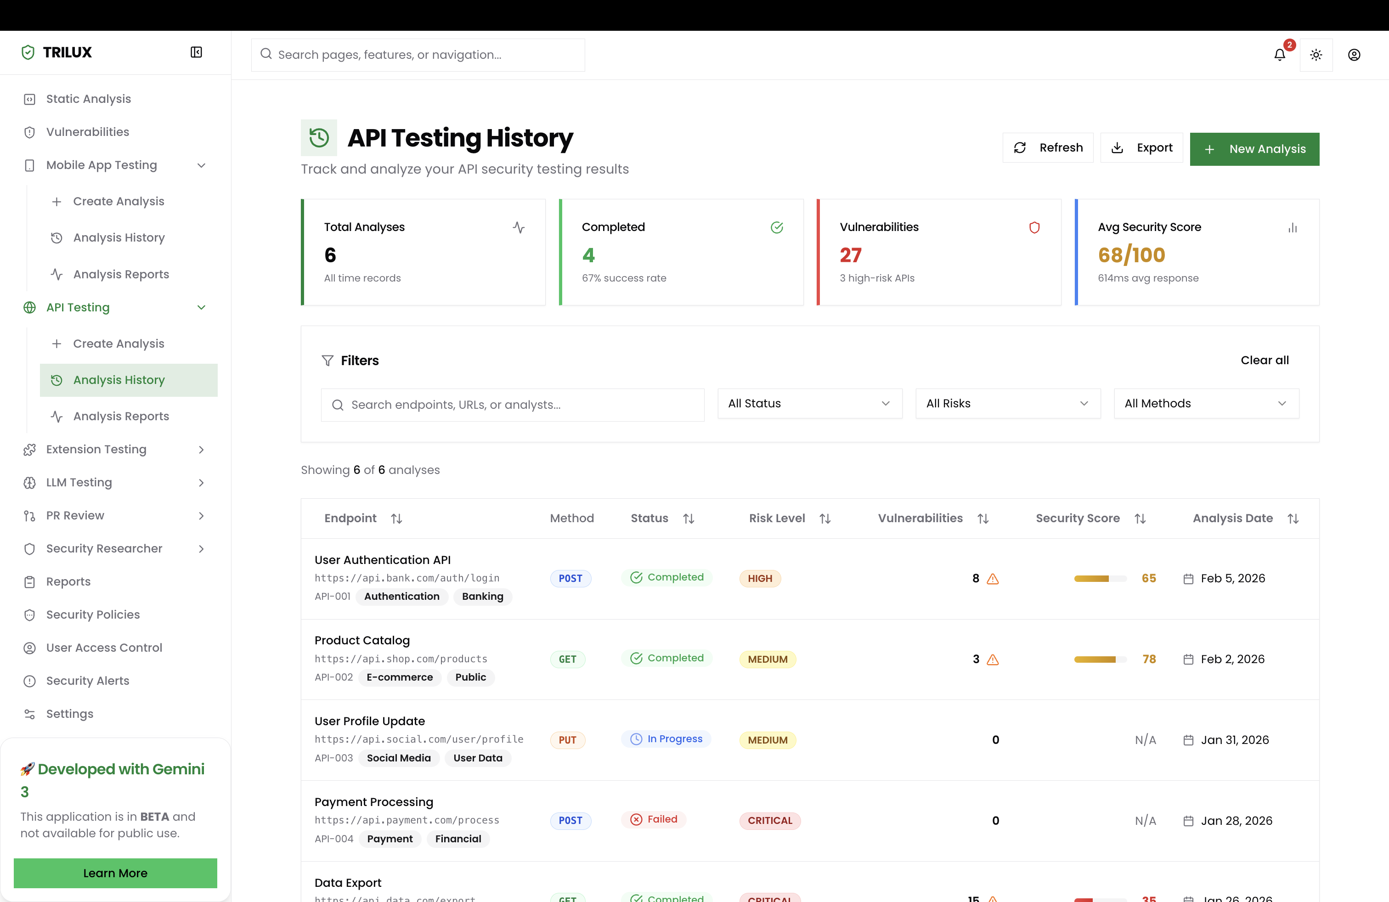Sort table by Security Score arrows
The width and height of the screenshot is (1389, 902).
(1140, 519)
